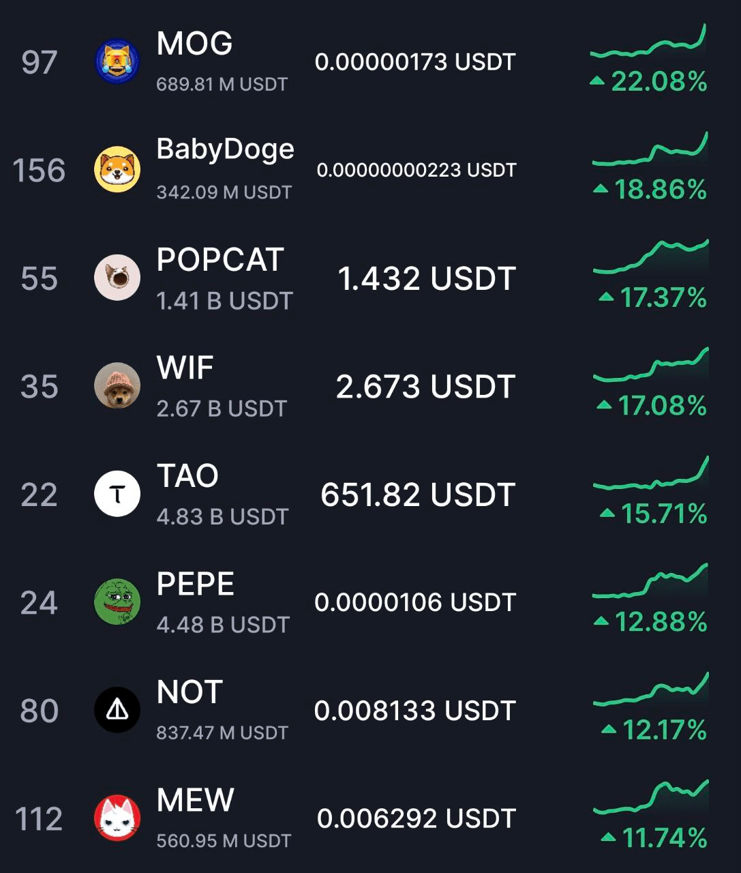Choose the WIF dog-hat icon
Viewport: 741px width, 873px height.
tap(117, 386)
